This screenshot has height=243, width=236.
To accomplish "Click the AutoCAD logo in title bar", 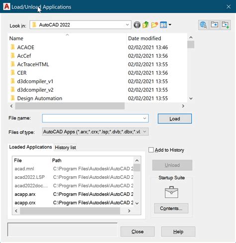I will point(6,6).
